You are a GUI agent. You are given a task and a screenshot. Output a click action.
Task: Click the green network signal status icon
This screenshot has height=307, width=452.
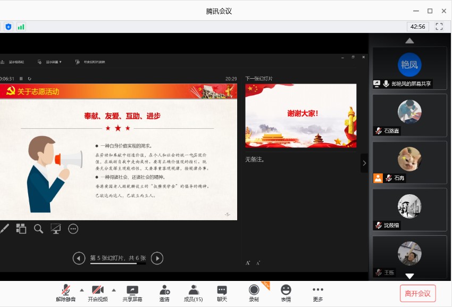[x=21, y=27]
